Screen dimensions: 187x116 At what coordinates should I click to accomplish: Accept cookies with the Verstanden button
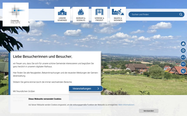click(x=149, y=111)
